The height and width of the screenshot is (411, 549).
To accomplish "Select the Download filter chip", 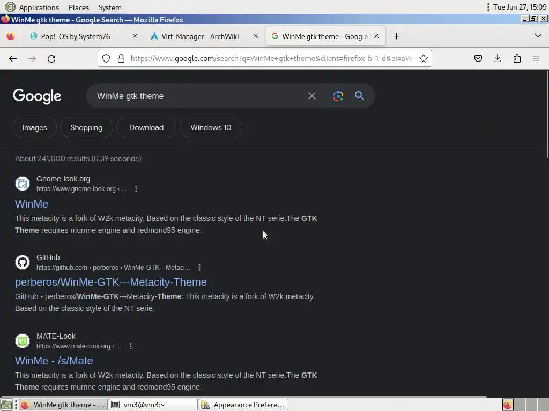I will pyautogui.click(x=146, y=127).
